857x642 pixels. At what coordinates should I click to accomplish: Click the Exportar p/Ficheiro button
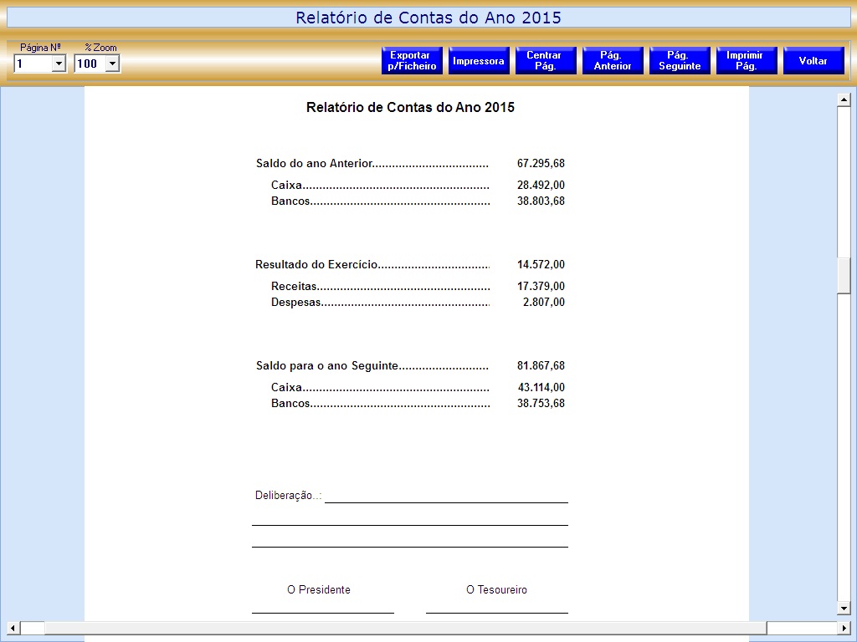pyautogui.click(x=412, y=61)
